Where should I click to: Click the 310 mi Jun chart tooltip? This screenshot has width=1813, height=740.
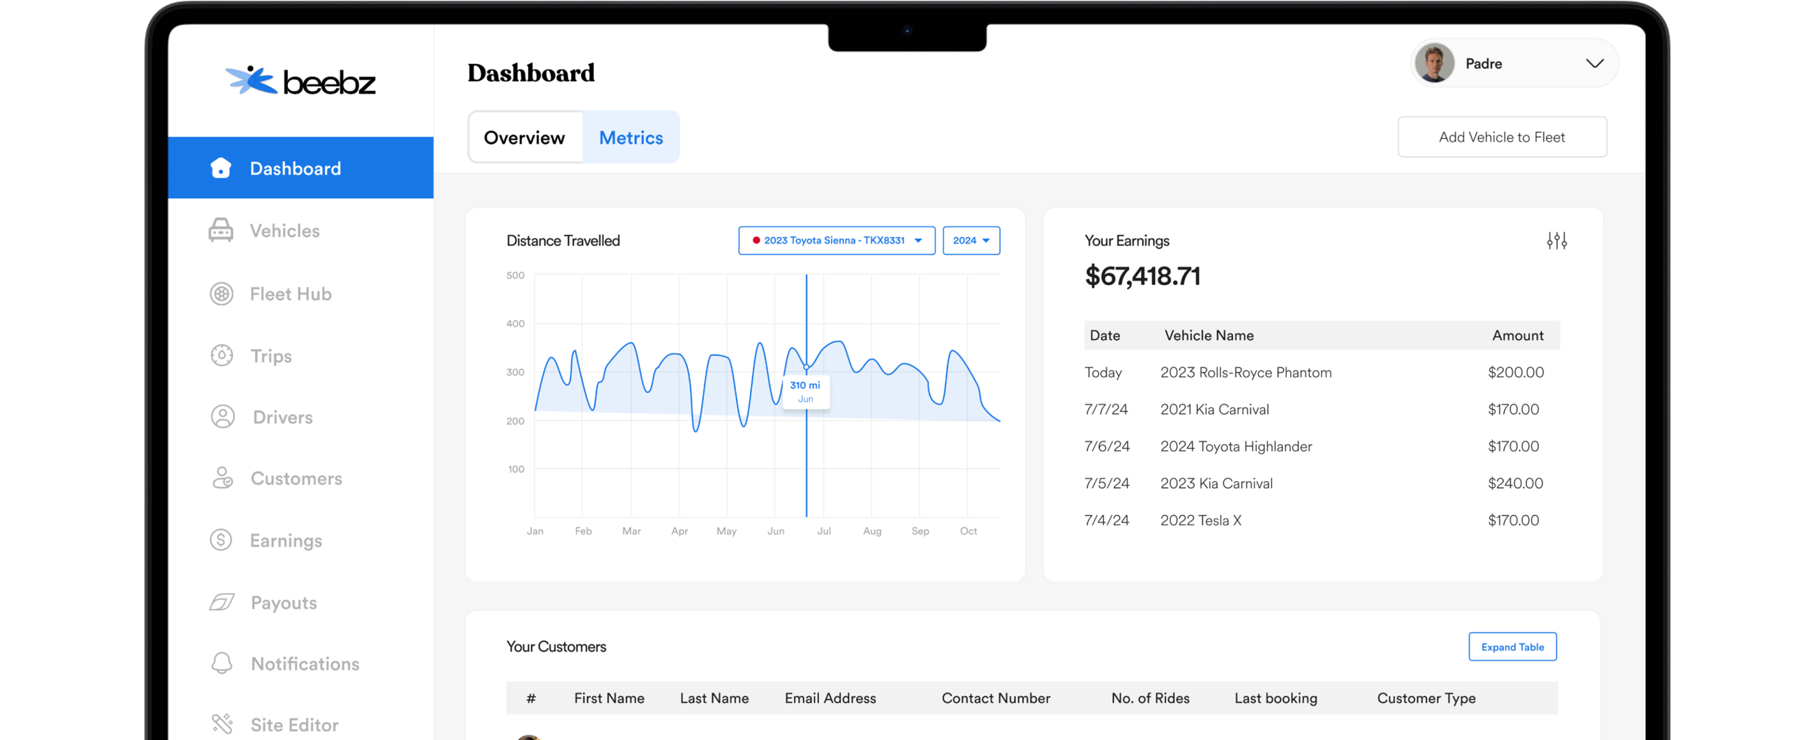pyautogui.click(x=806, y=392)
